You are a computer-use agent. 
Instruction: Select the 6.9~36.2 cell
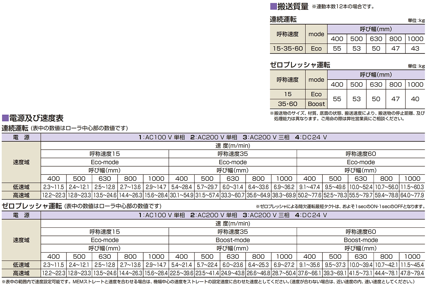click(x=284, y=187)
